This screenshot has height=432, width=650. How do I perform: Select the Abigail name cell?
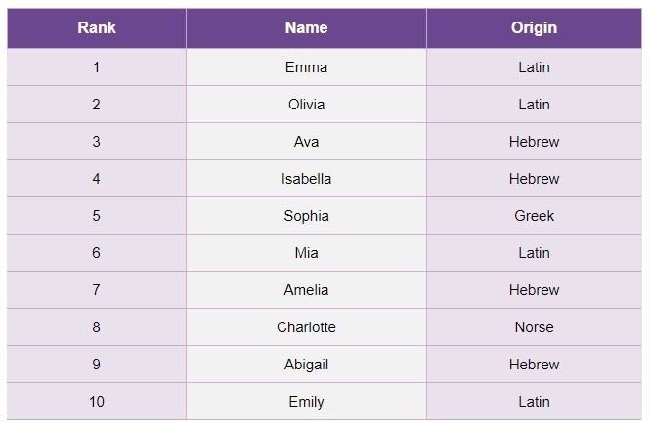click(306, 365)
